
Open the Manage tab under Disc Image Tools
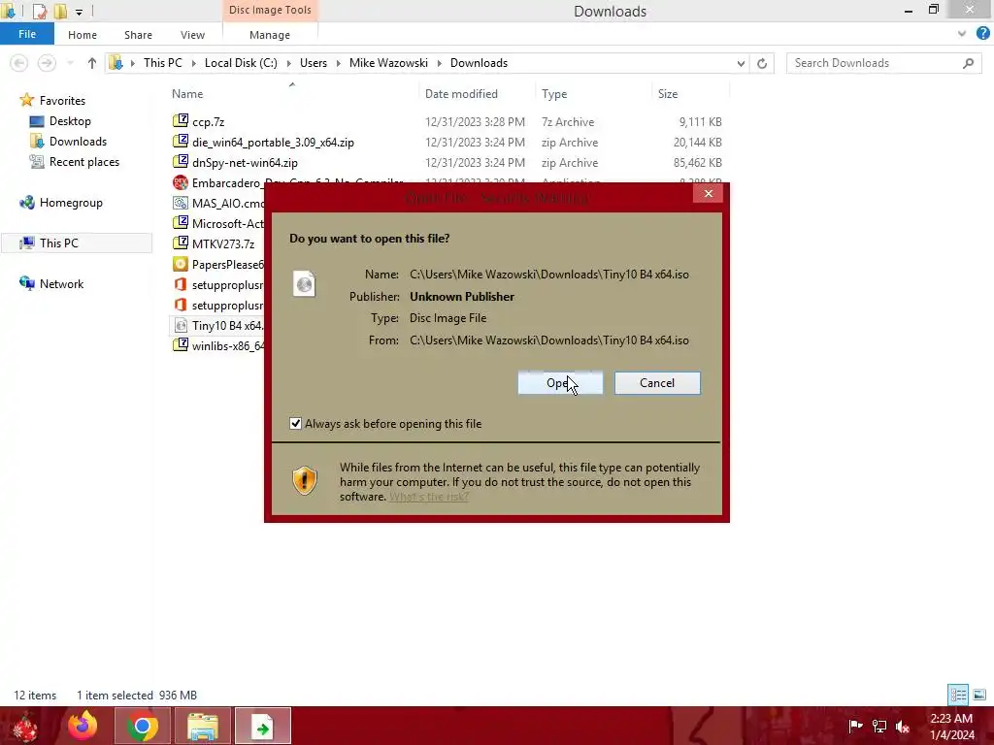coord(270,35)
